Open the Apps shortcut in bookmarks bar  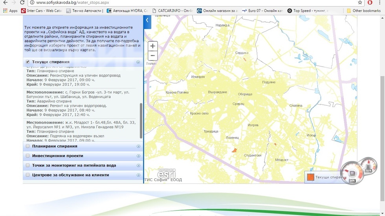(10, 11)
